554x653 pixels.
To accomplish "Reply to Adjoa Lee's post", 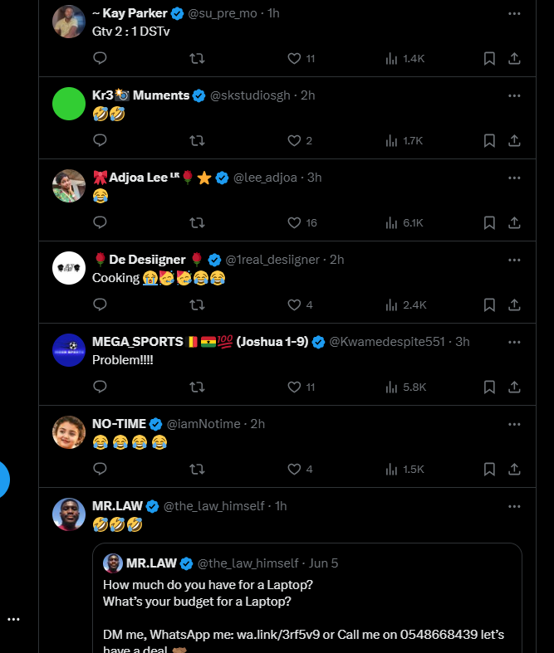I will (100, 223).
